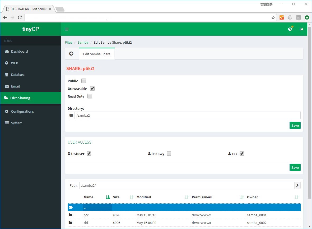Follow the Files breadcrumb link
Screen dimensions: 312x229
coord(68,42)
